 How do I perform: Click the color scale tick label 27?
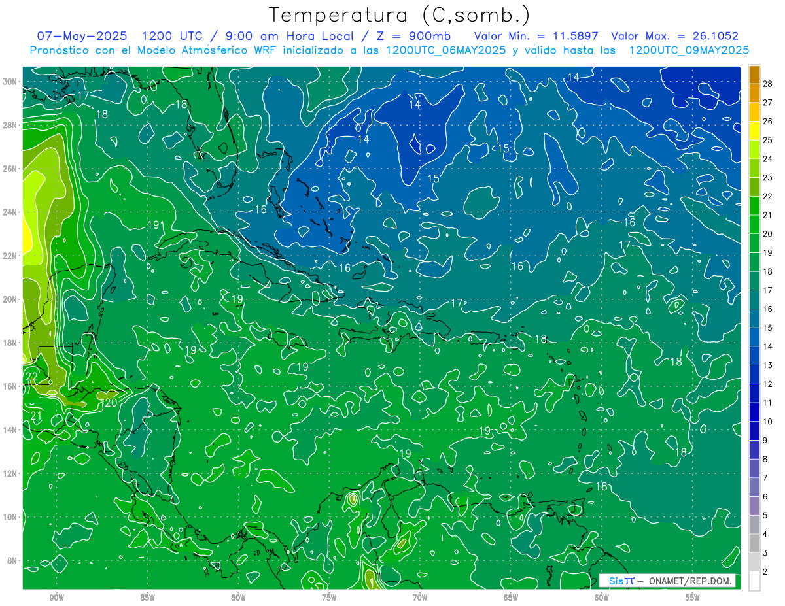click(x=768, y=103)
